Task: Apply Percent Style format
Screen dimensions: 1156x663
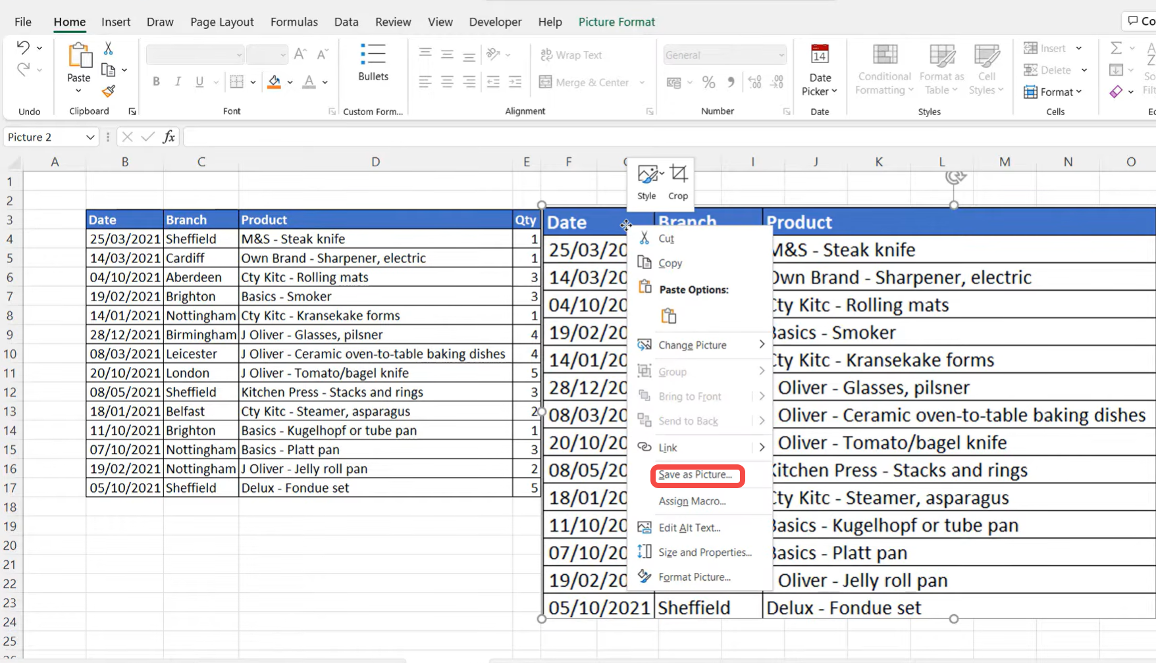Action: tap(708, 82)
